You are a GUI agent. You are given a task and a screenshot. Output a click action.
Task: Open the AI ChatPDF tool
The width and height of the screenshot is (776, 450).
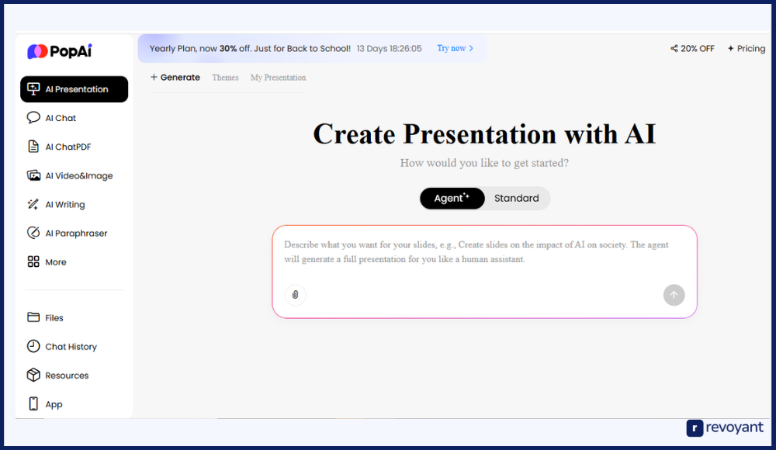click(68, 147)
